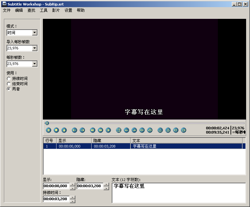The width and height of the screenshot is (250, 207).
Task: Increase the 显示 time with up spinner
Action: pos(72,184)
